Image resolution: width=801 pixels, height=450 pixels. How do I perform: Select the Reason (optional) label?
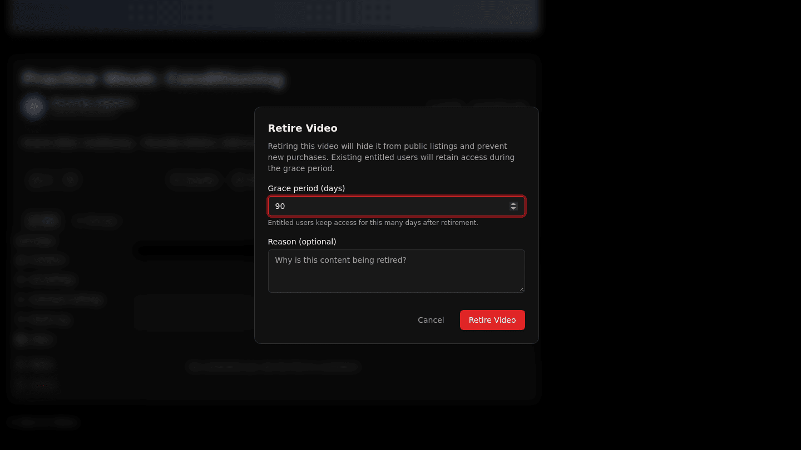click(x=302, y=242)
